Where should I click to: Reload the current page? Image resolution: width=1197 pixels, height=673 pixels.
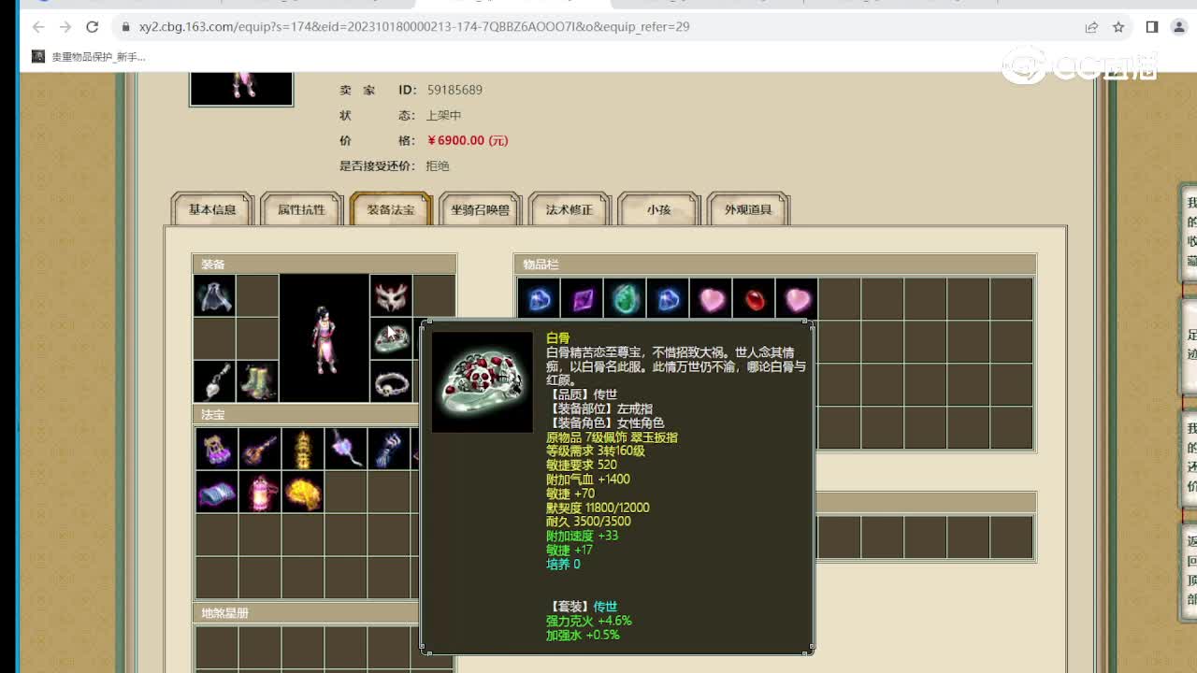pyautogui.click(x=92, y=27)
